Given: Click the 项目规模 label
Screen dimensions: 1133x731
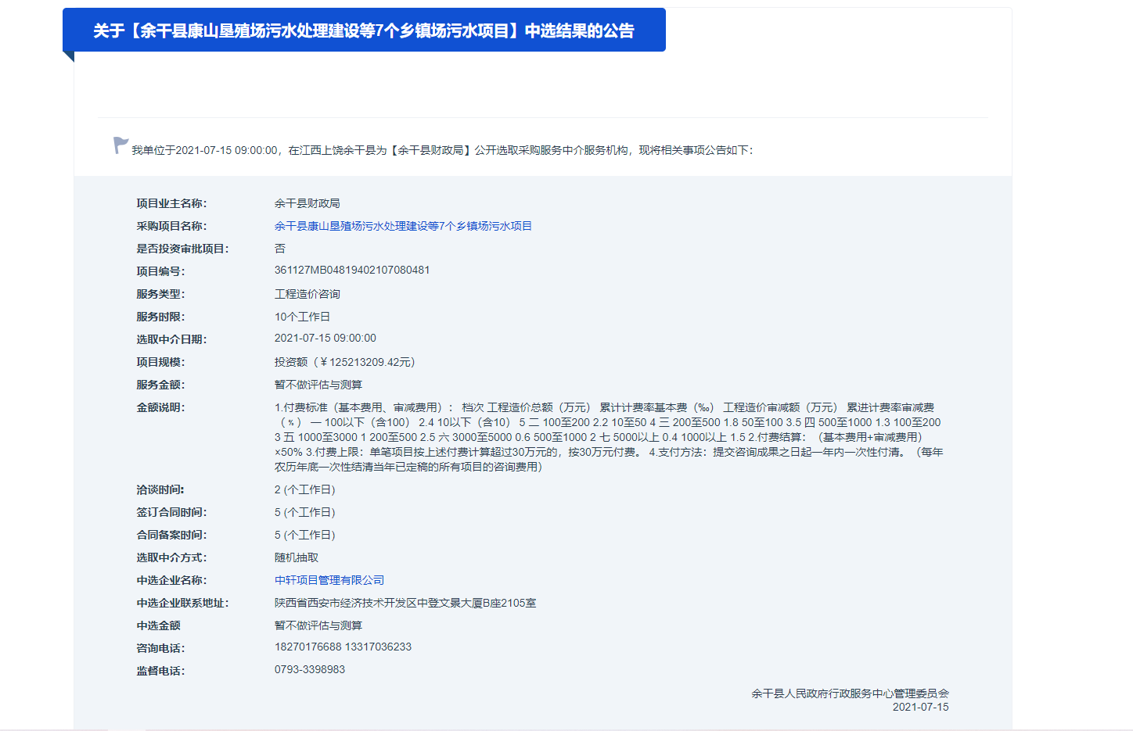Looking at the screenshot, I should (x=160, y=362).
